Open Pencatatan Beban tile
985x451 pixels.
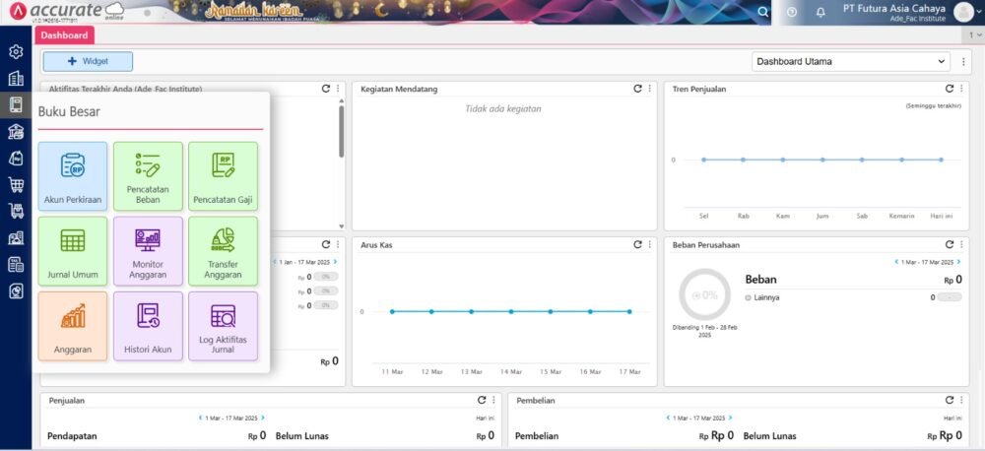pos(148,176)
